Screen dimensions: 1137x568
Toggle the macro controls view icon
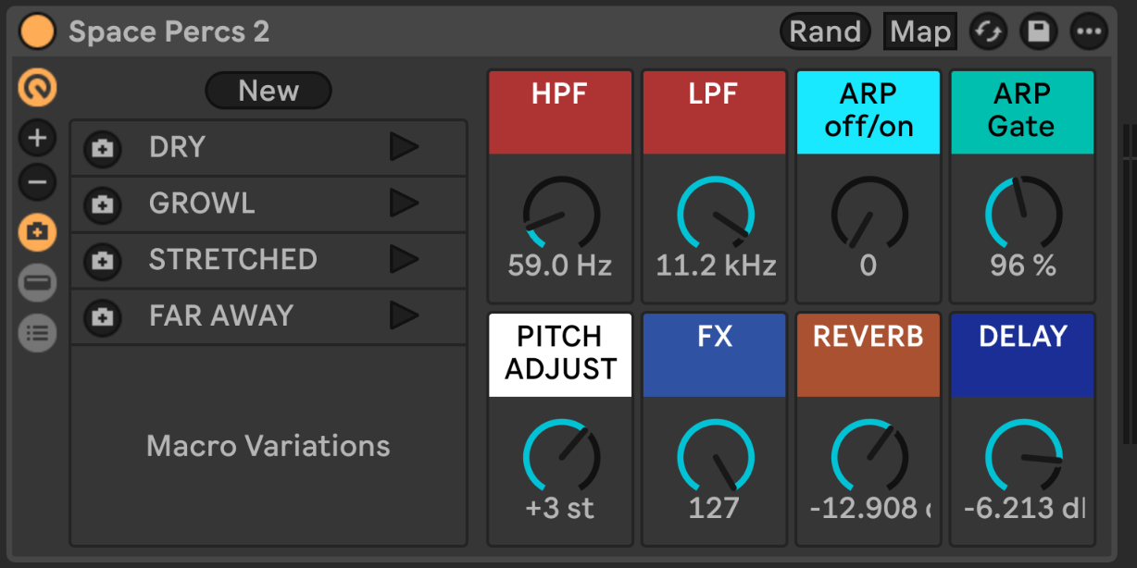[x=38, y=89]
